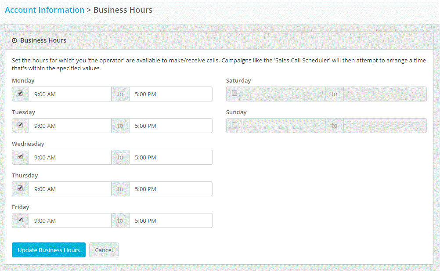Click Tuesday's 9:00 AM start time field
The height and width of the screenshot is (271, 440).
(70, 126)
